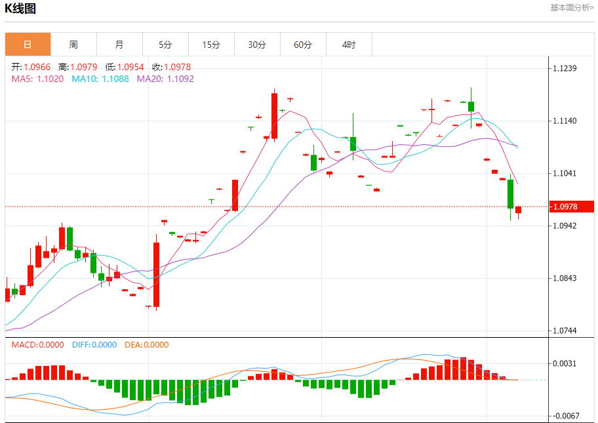598x423 pixels.
Task: Click the K线图 chart title
Action: tap(20, 9)
